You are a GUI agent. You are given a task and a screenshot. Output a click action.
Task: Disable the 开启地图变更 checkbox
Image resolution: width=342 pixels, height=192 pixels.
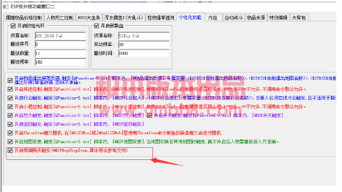(10, 142)
